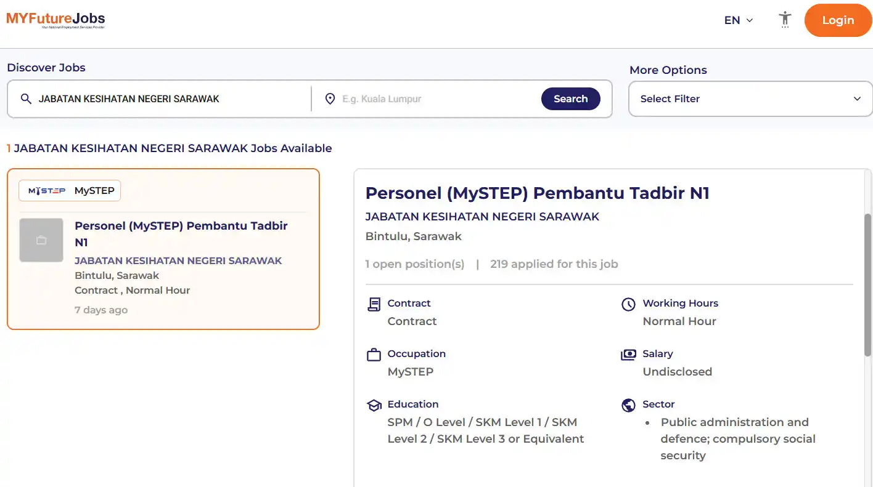Click the Salary money icon
The height and width of the screenshot is (487, 873).
[x=628, y=355]
